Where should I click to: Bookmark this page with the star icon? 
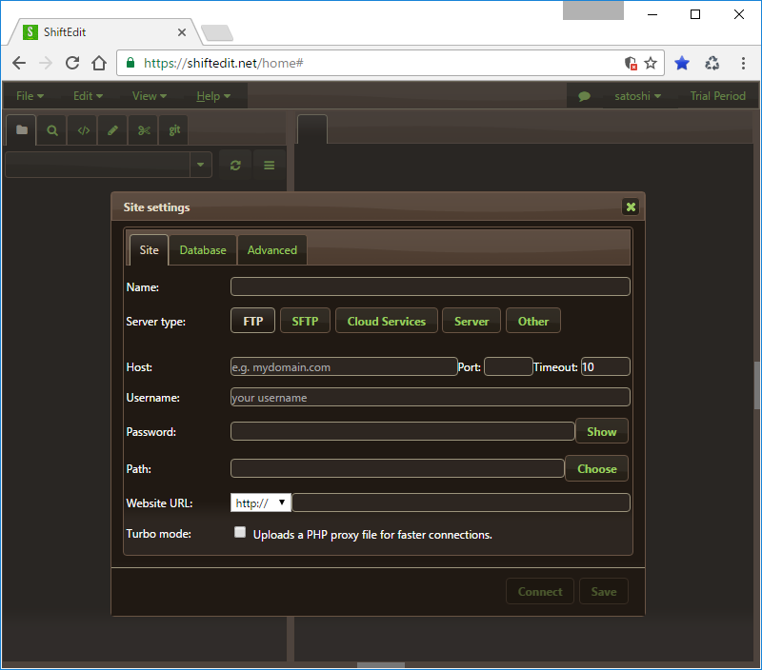point(651,63)
